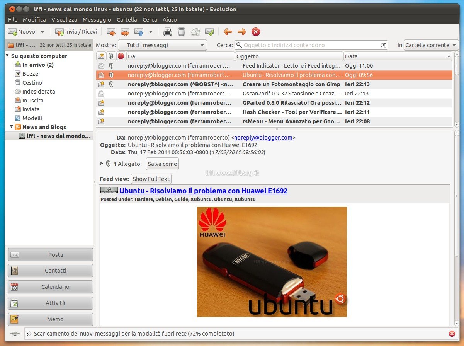Select the Indesiderata folder

click(x=39, y=92)
